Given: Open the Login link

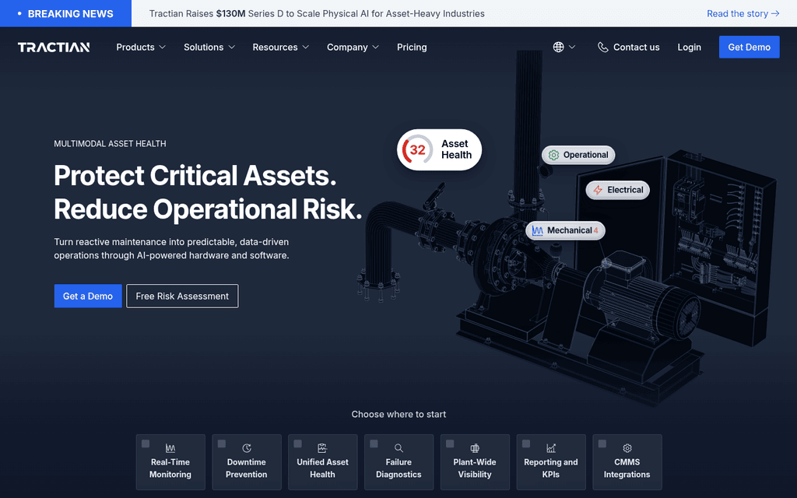Looking at the screenshot, I should pyautogui.click(x=690, y=47).
